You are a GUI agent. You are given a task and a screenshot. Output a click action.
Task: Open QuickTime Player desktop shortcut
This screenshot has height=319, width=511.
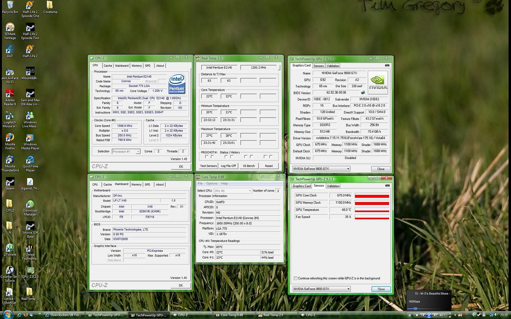click(30, 163)
